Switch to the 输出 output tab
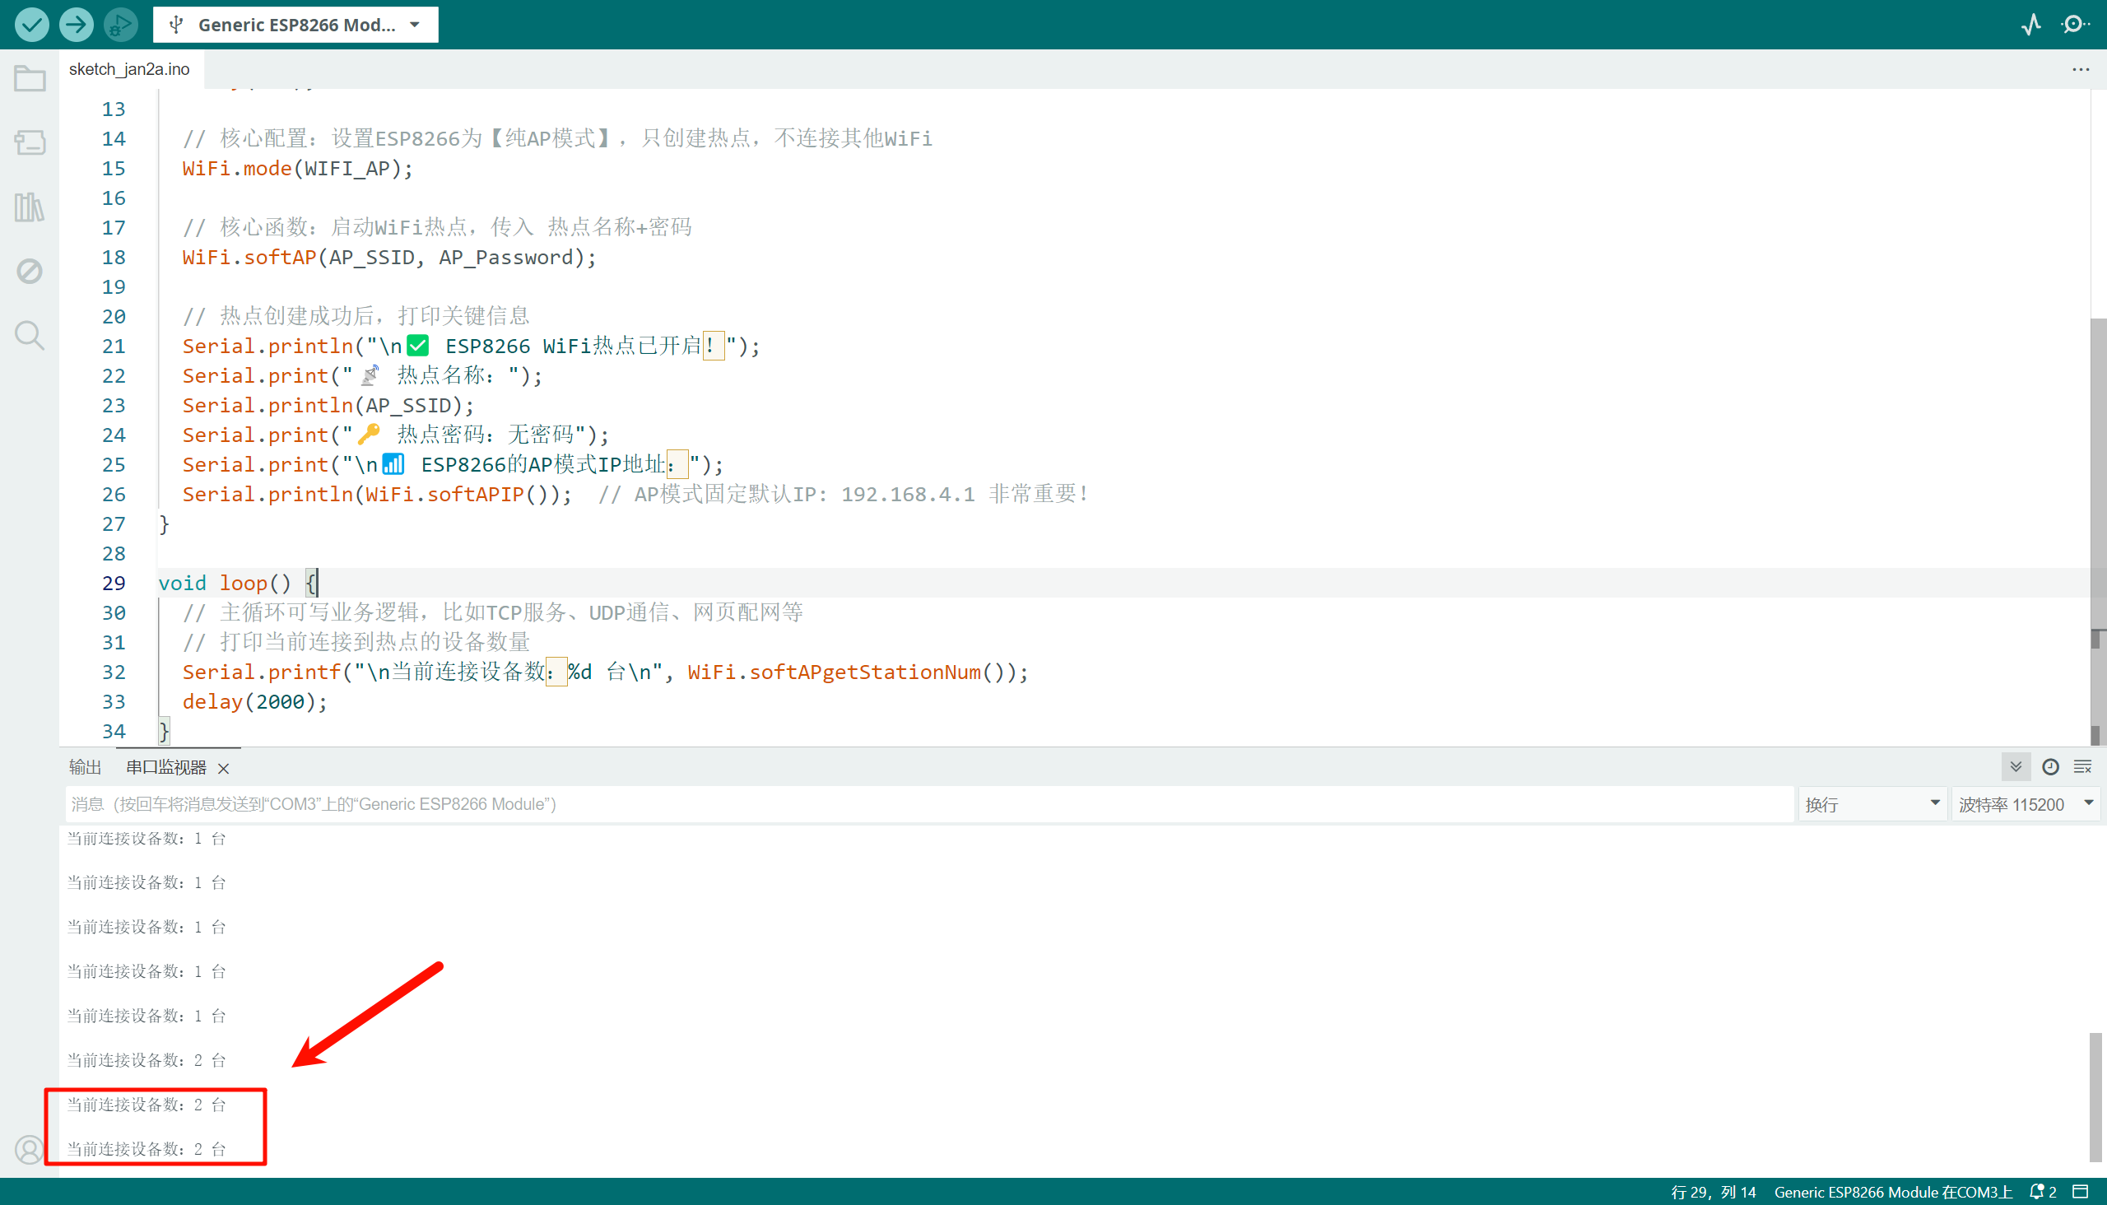 tap(85, 767)
